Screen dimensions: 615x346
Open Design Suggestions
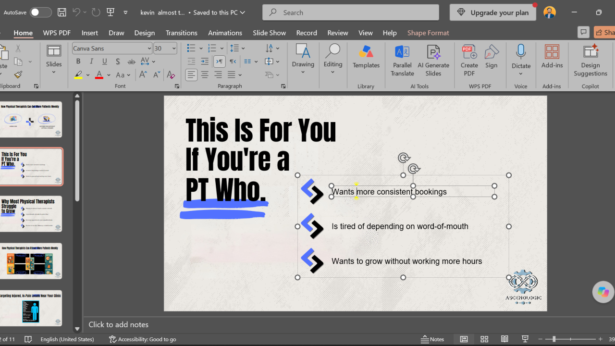[590, 61]
